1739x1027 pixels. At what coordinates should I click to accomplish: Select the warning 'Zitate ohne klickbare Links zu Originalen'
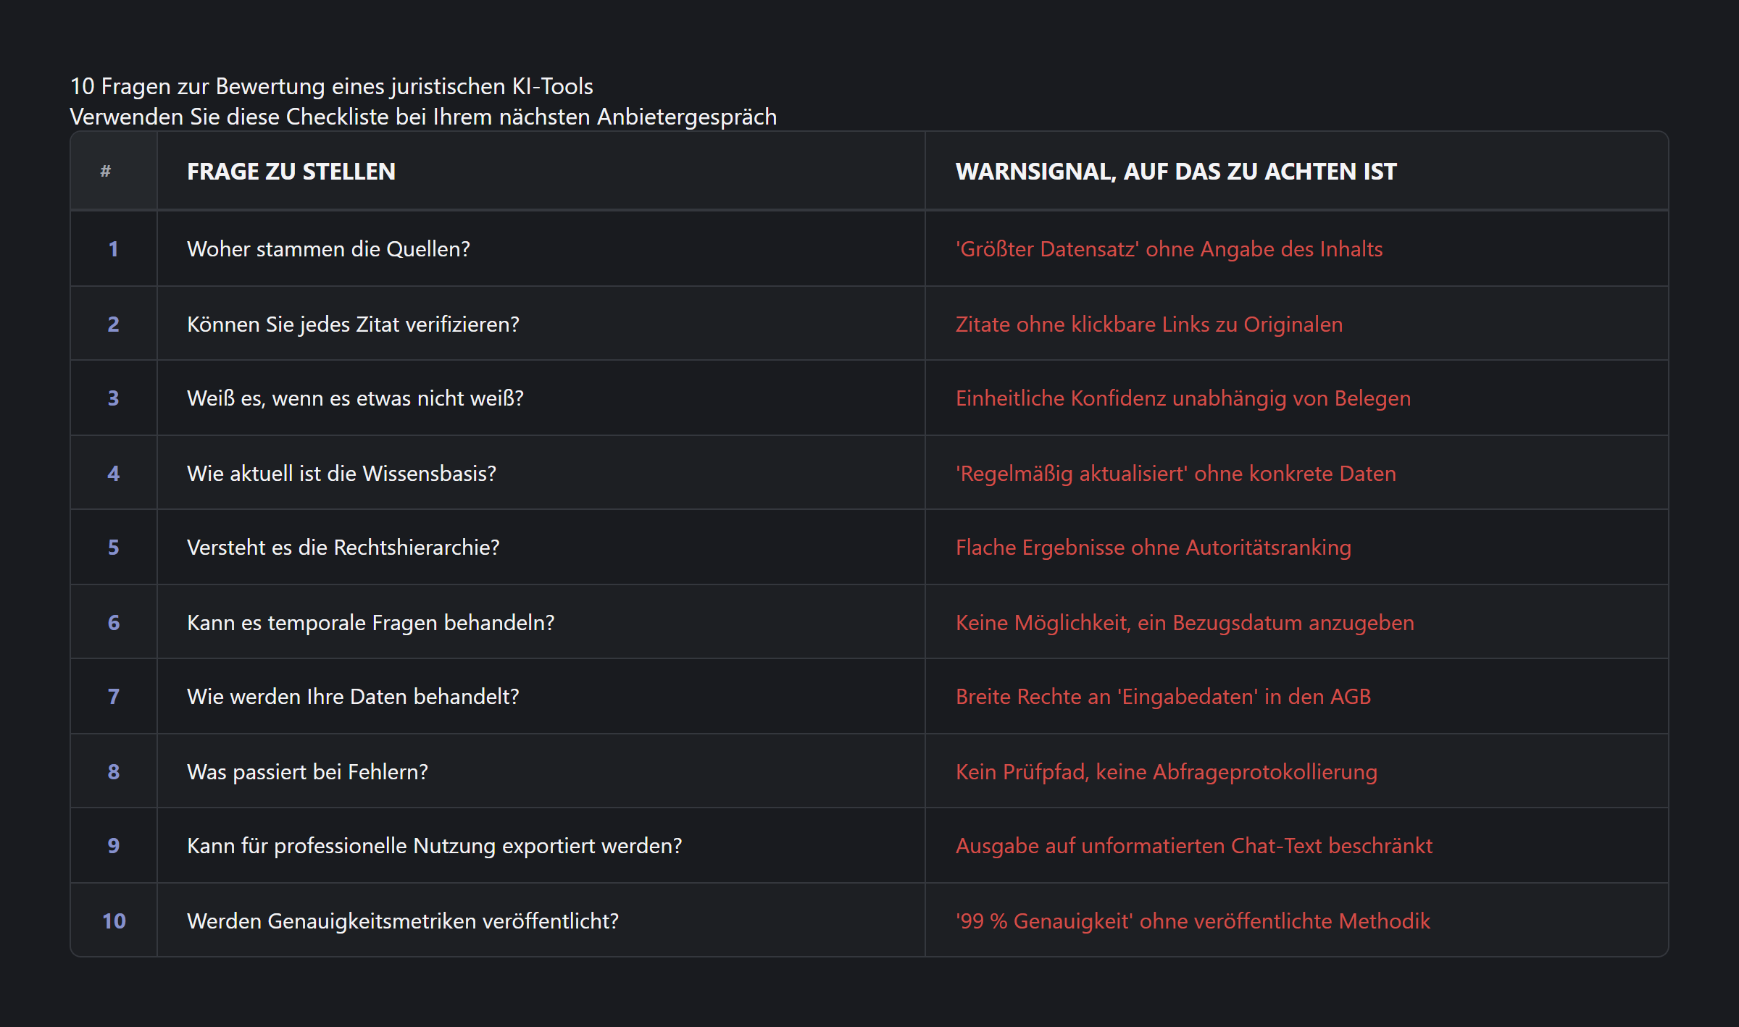[1148, 324]
